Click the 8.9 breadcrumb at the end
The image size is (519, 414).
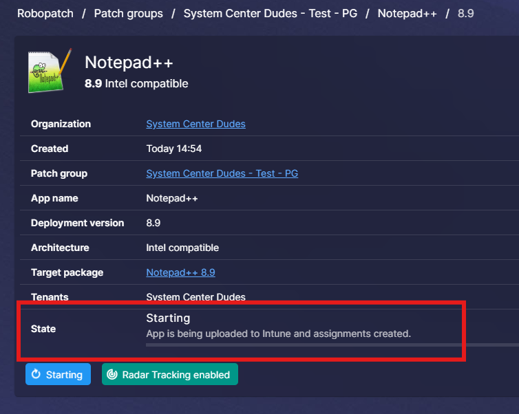pos(466,13)
